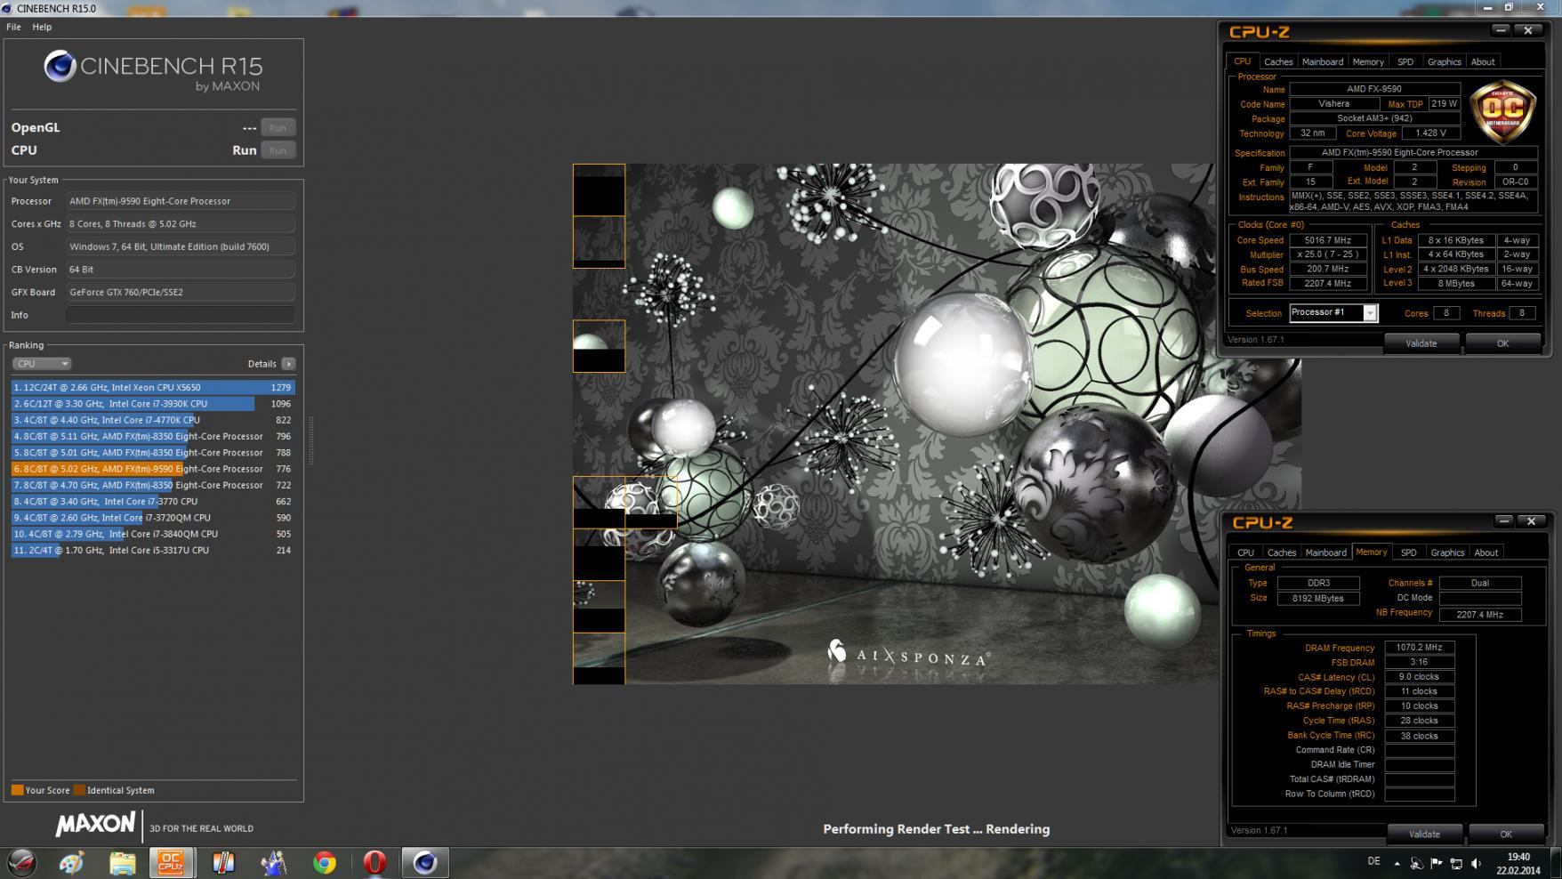The image size is (1562, 879).
Task: Select Memory tab in CPU-Z processor window
Action: tap(1368, 61)
